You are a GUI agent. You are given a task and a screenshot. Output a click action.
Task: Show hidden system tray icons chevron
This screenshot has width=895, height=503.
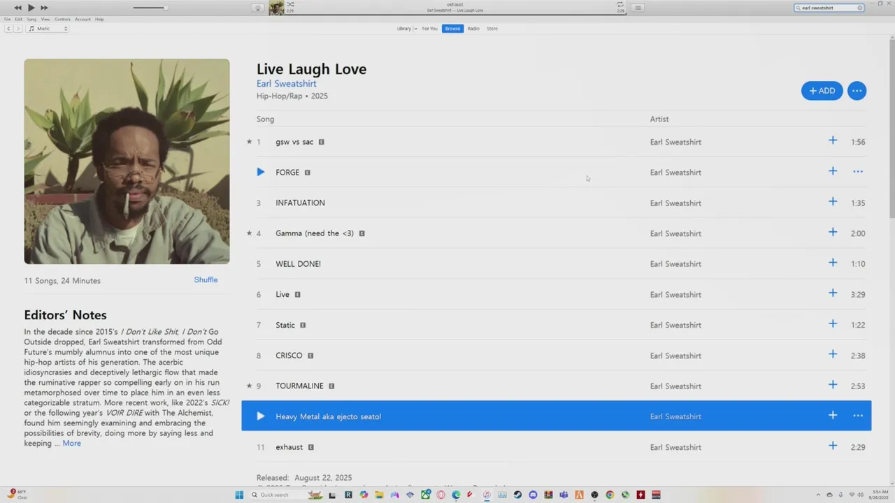click(x=819, y=495)
